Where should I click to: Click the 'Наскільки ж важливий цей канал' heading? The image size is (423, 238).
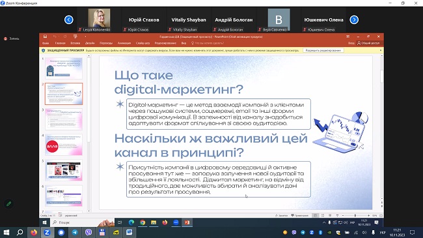(211, 145)
